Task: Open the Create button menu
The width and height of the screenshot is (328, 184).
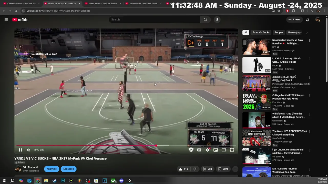Action: 294,20
